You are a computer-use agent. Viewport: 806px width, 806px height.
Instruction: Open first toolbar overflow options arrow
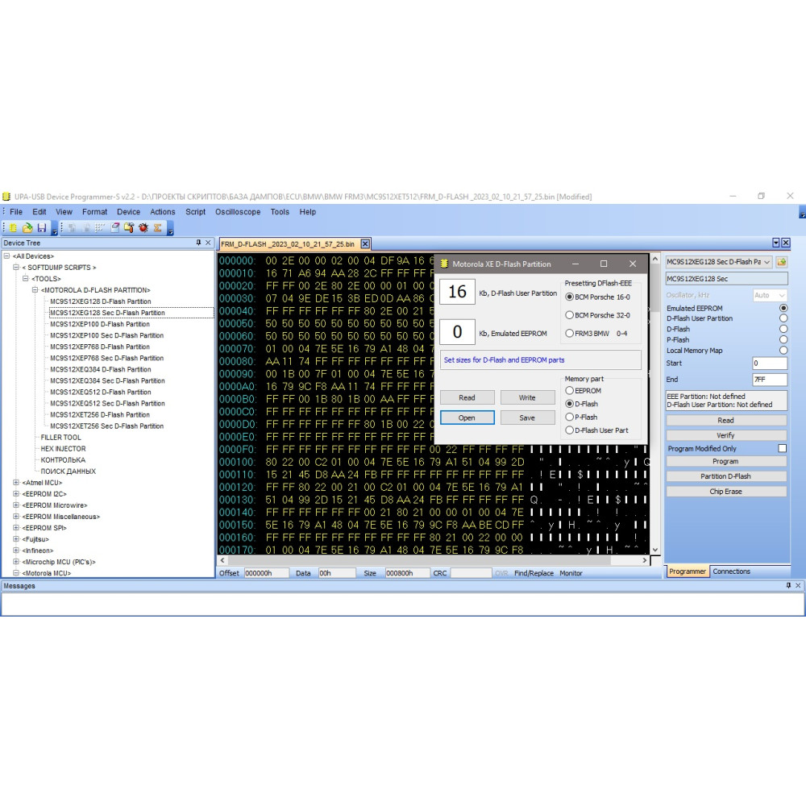point(55,229)
